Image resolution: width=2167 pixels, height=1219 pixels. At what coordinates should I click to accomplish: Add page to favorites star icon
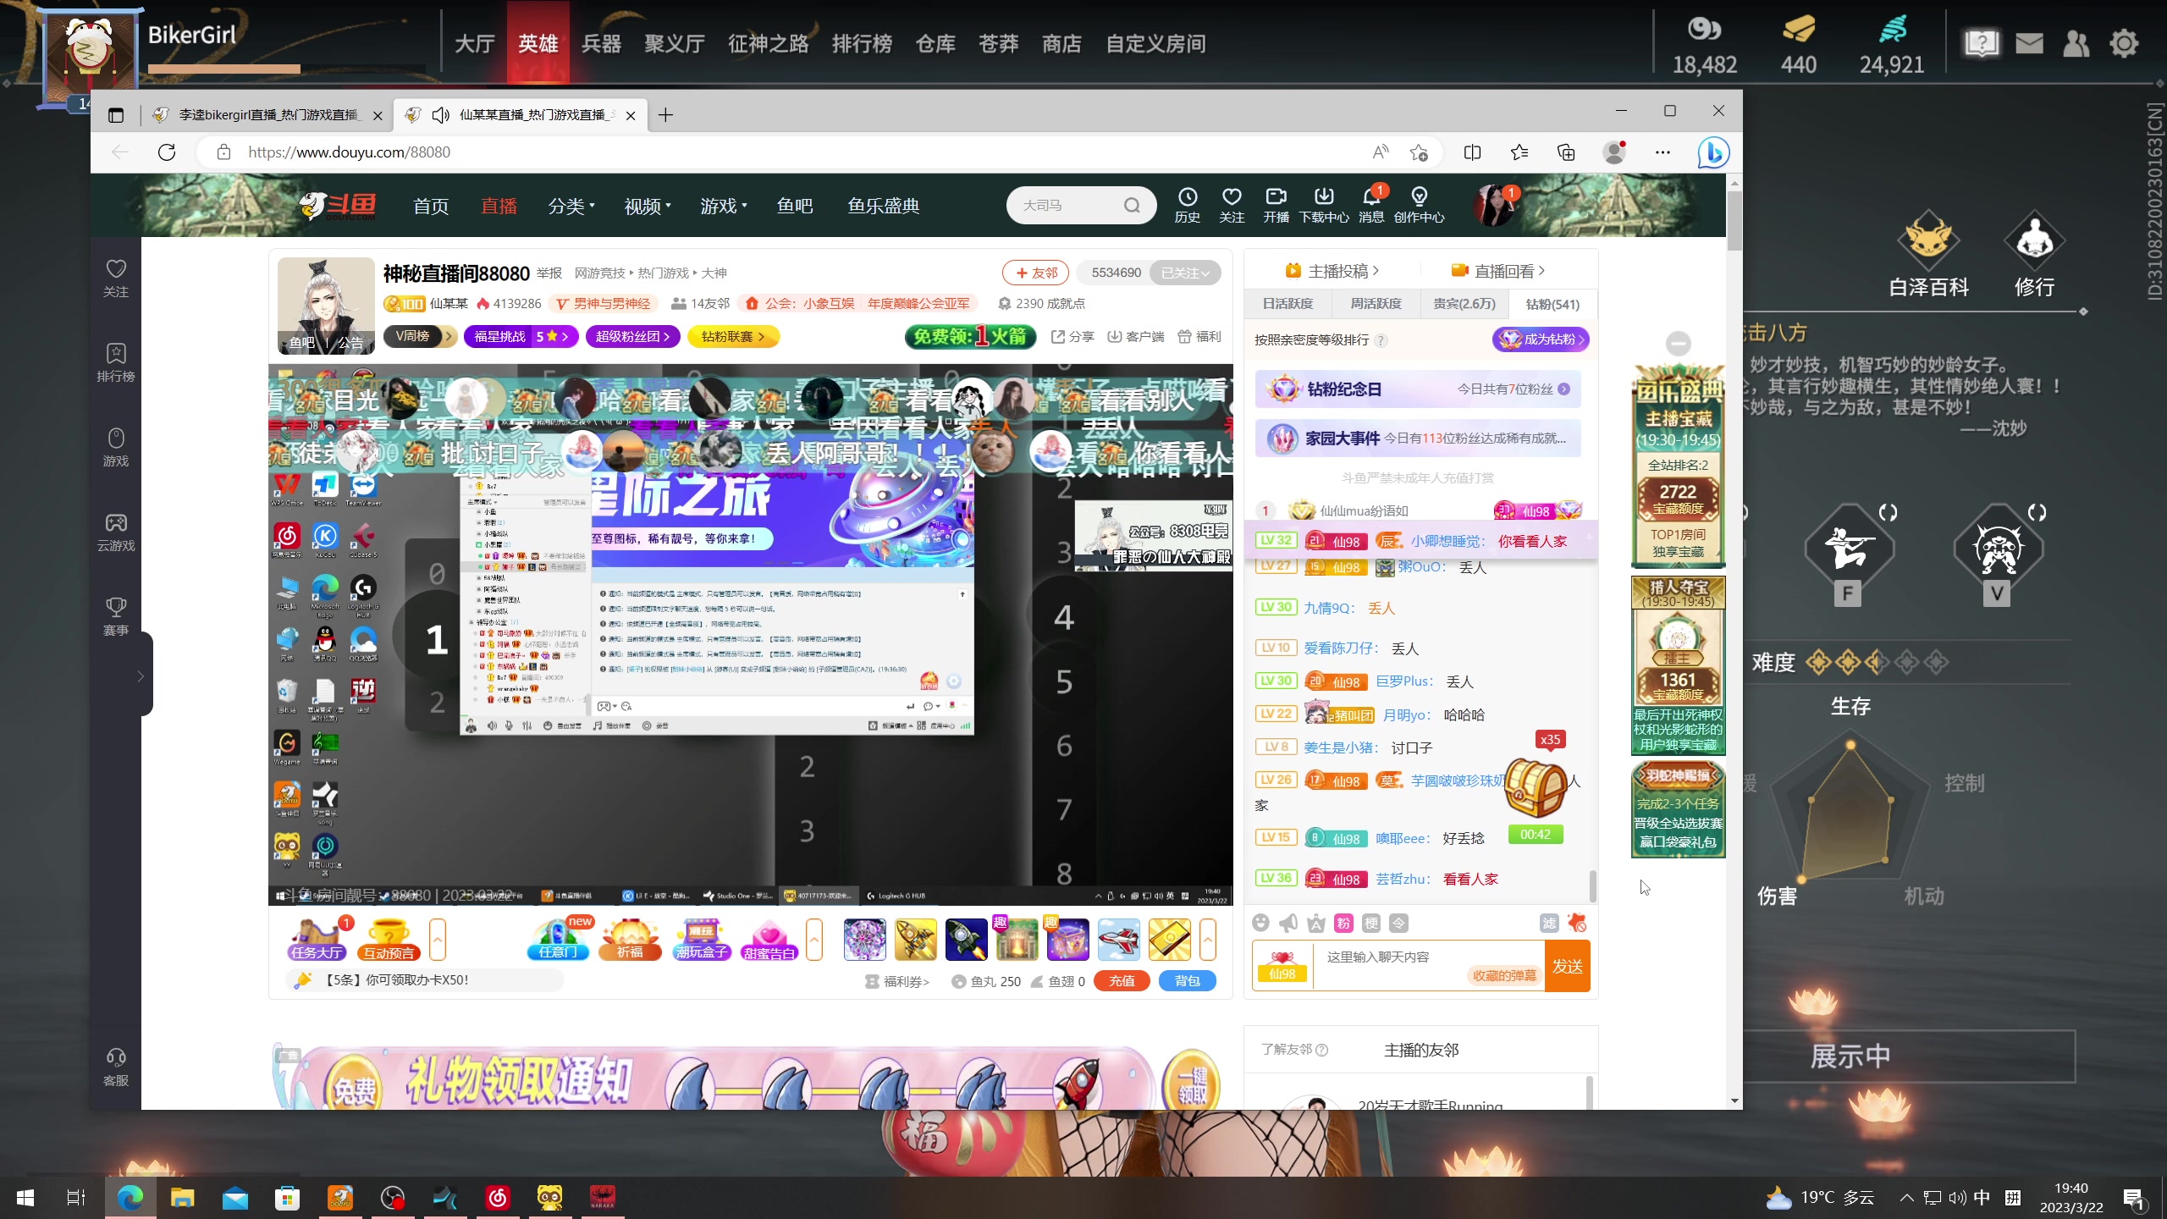[x=1419, y=152]
